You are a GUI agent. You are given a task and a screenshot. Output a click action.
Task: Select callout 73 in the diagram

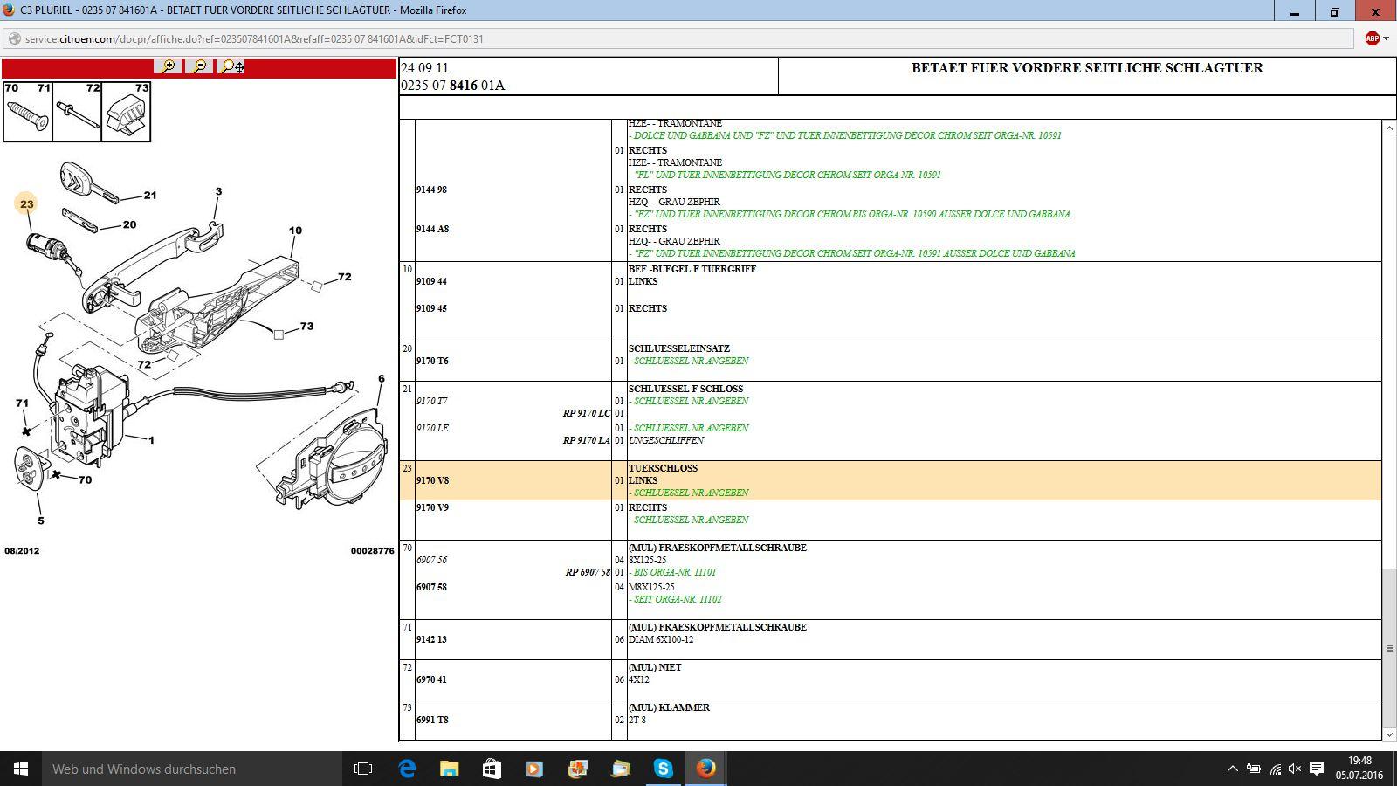click(306, 326)
